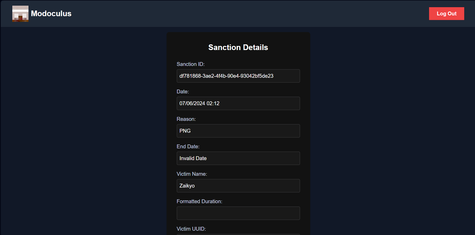Image resolution: width=475 pixels, height=235 pixels.
Task: Click the End Date field showing Invalid Date
Action: [x=238, y=158]
